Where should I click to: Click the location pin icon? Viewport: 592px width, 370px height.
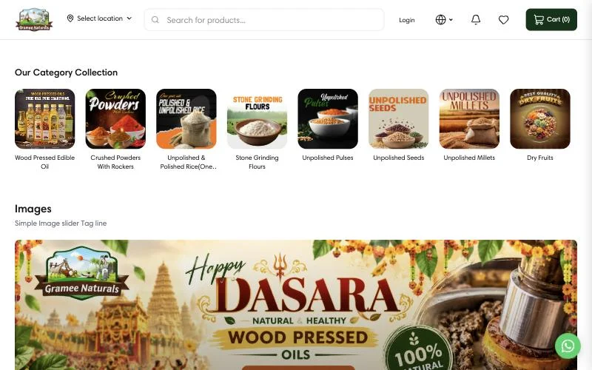[x=70, y=18]
